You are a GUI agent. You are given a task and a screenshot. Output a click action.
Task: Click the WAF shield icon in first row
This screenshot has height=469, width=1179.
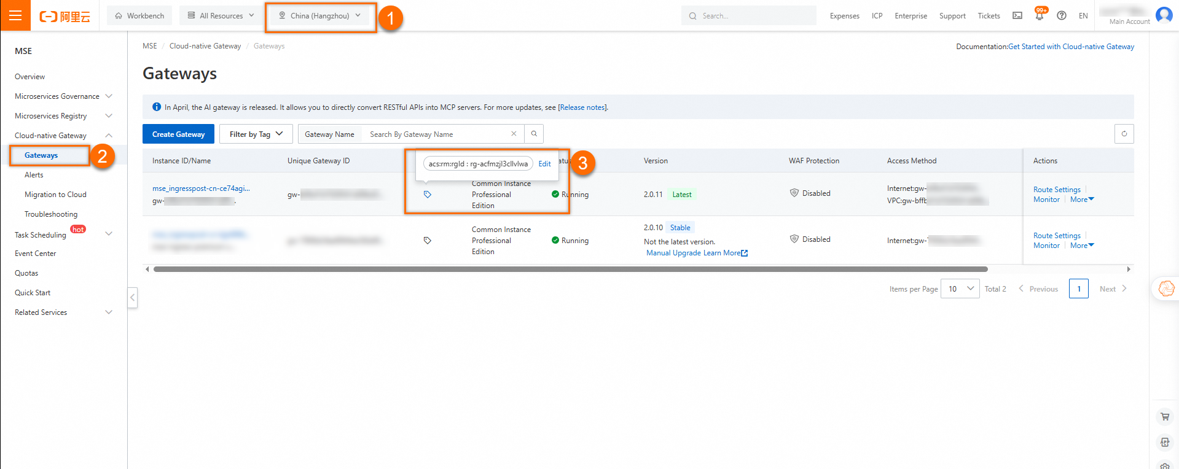794,193
